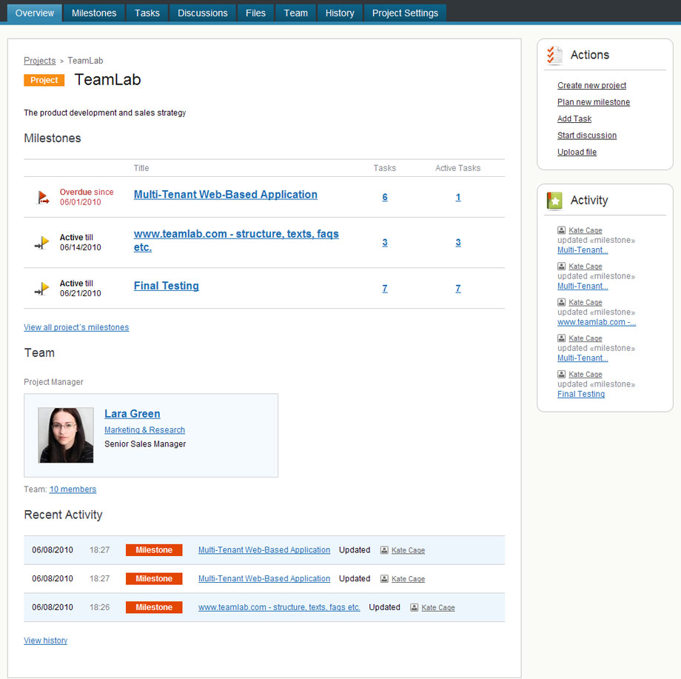Click Create new project
The width and height of the screenshot is (681, 679).
pos(591,85)
